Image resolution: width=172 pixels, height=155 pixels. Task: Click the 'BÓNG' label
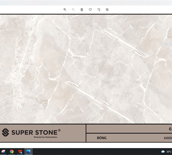point(102,138)
